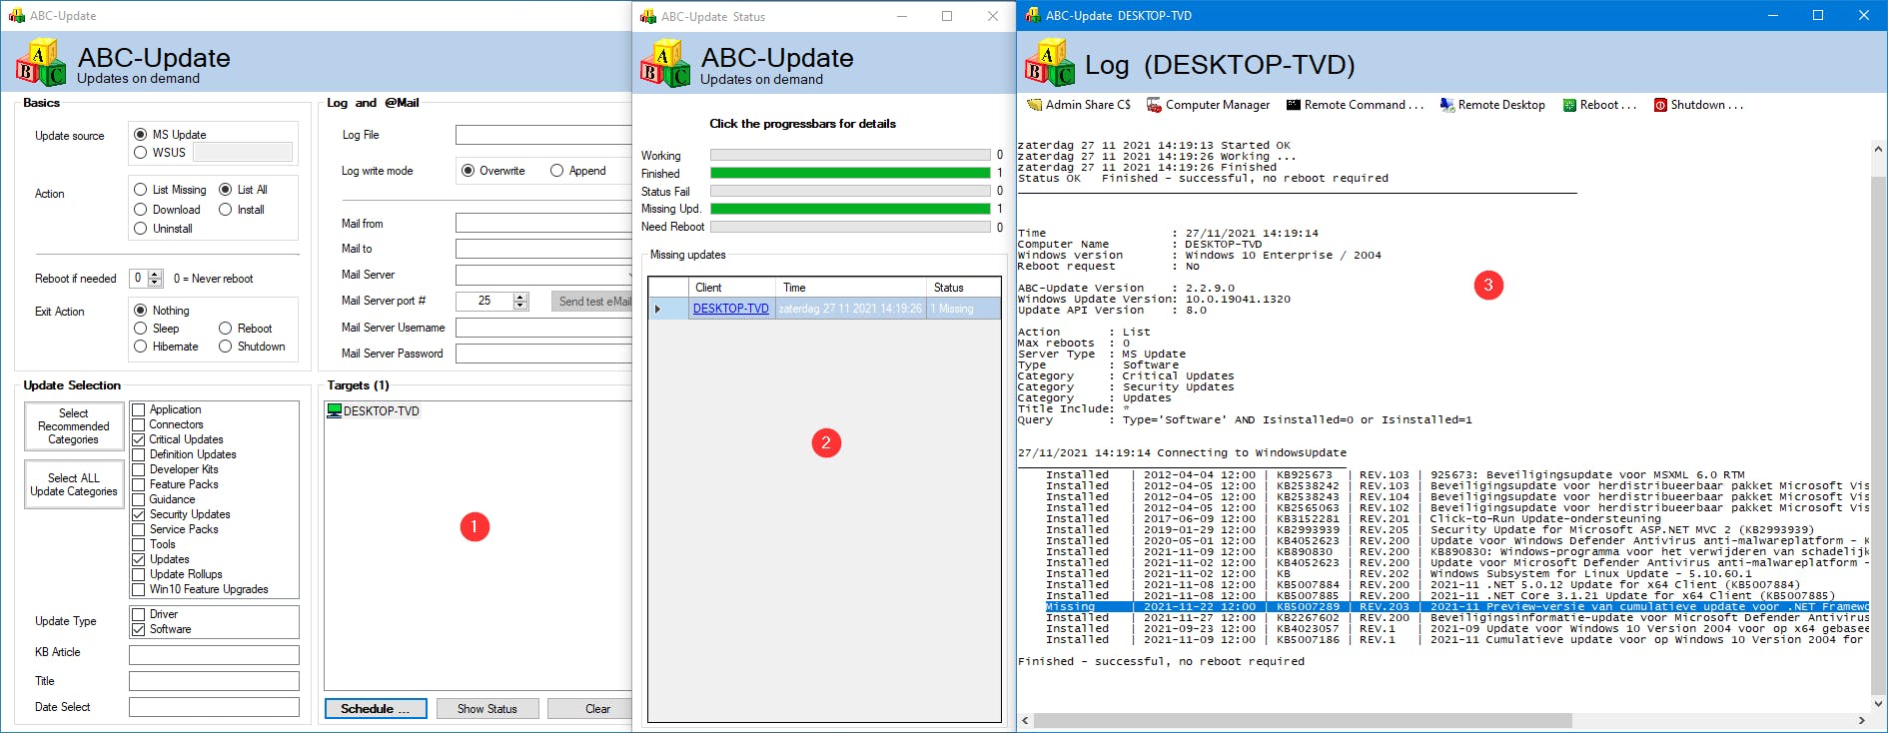Click ABC-Update Status window title icon
Image resolution: width=1888 pixels, height=733 pixels.
click(x=647, y=16)
